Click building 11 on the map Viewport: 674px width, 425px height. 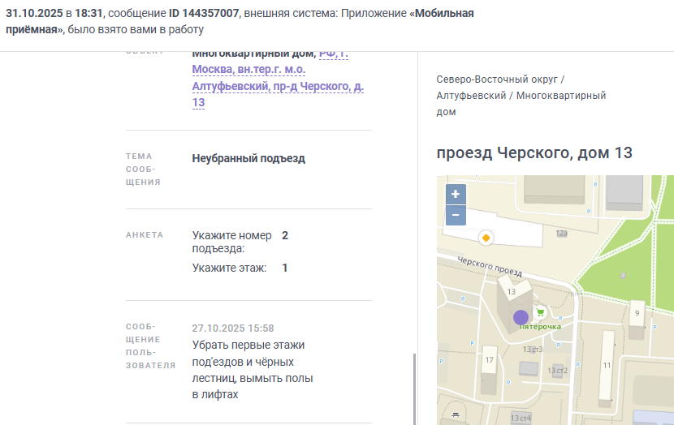tap(607, 368)
